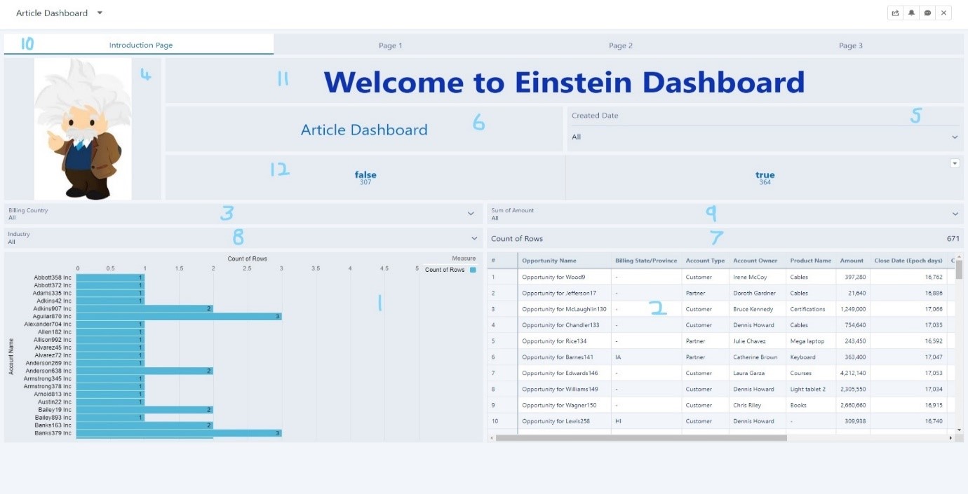
Task: Click the Opportunity Name column header
Action: coord(549,261)
